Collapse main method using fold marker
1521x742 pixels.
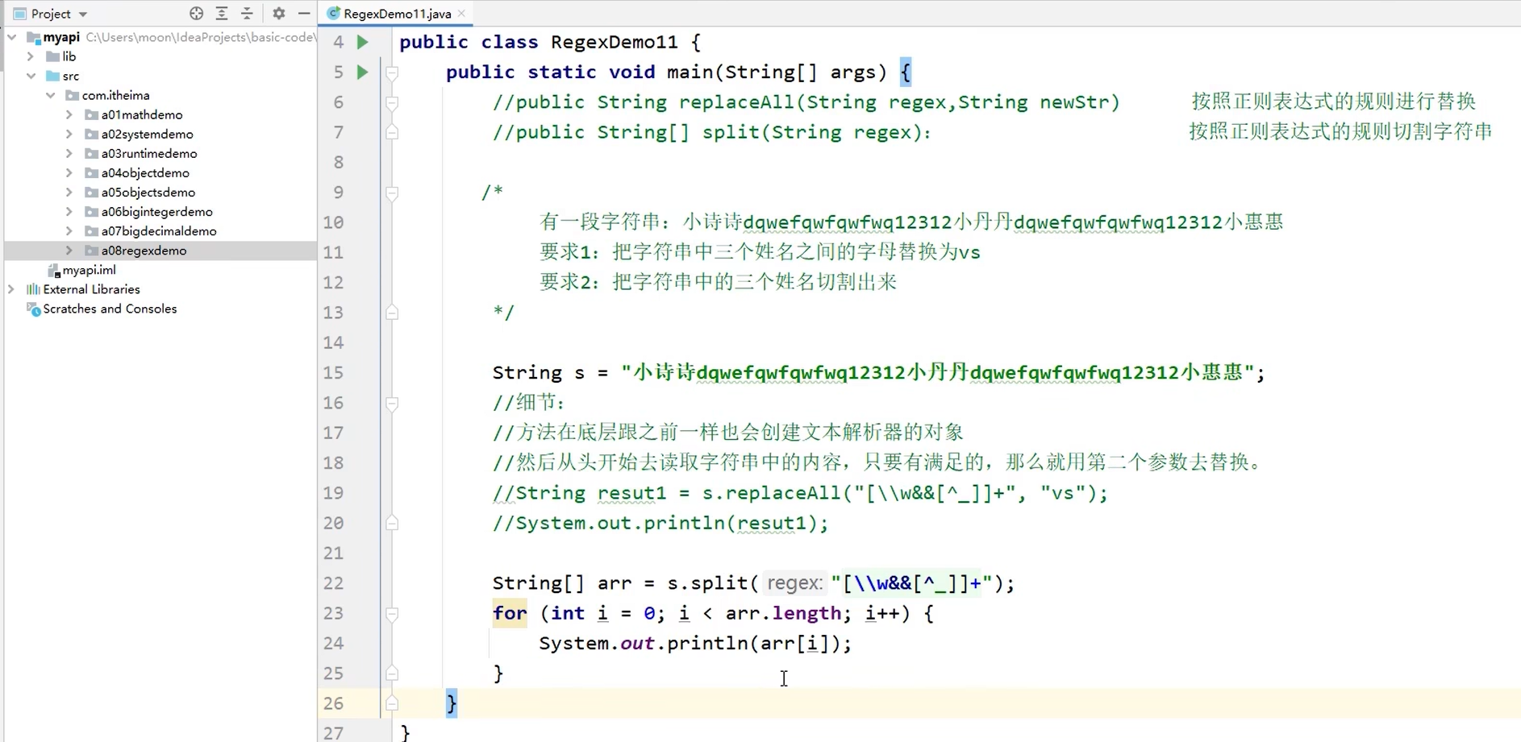click(x=392, y=72)
